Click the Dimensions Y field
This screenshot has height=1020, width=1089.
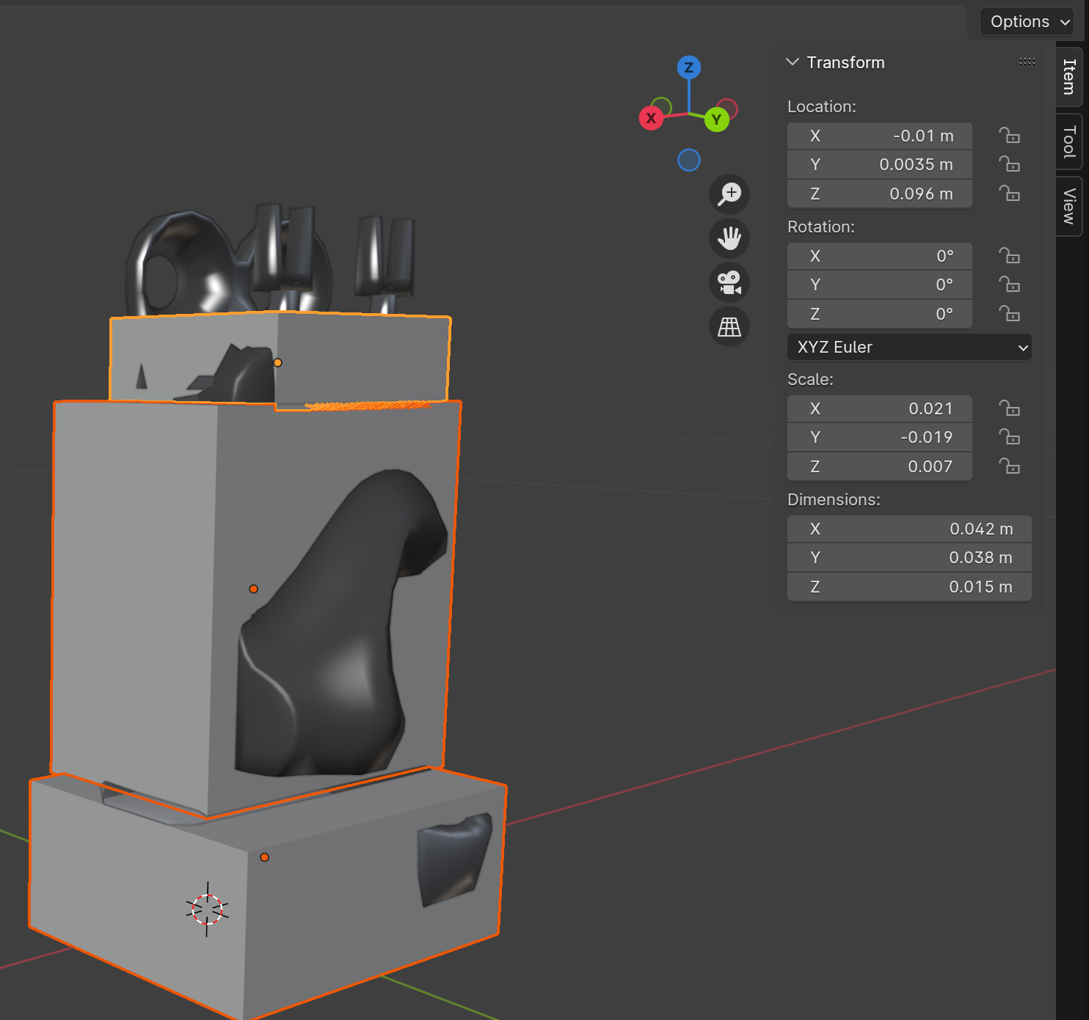(x=908, y=558)
